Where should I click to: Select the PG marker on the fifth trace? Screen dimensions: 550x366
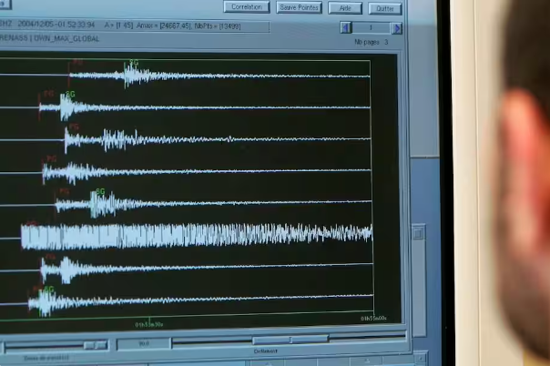[x=64, y=191]
